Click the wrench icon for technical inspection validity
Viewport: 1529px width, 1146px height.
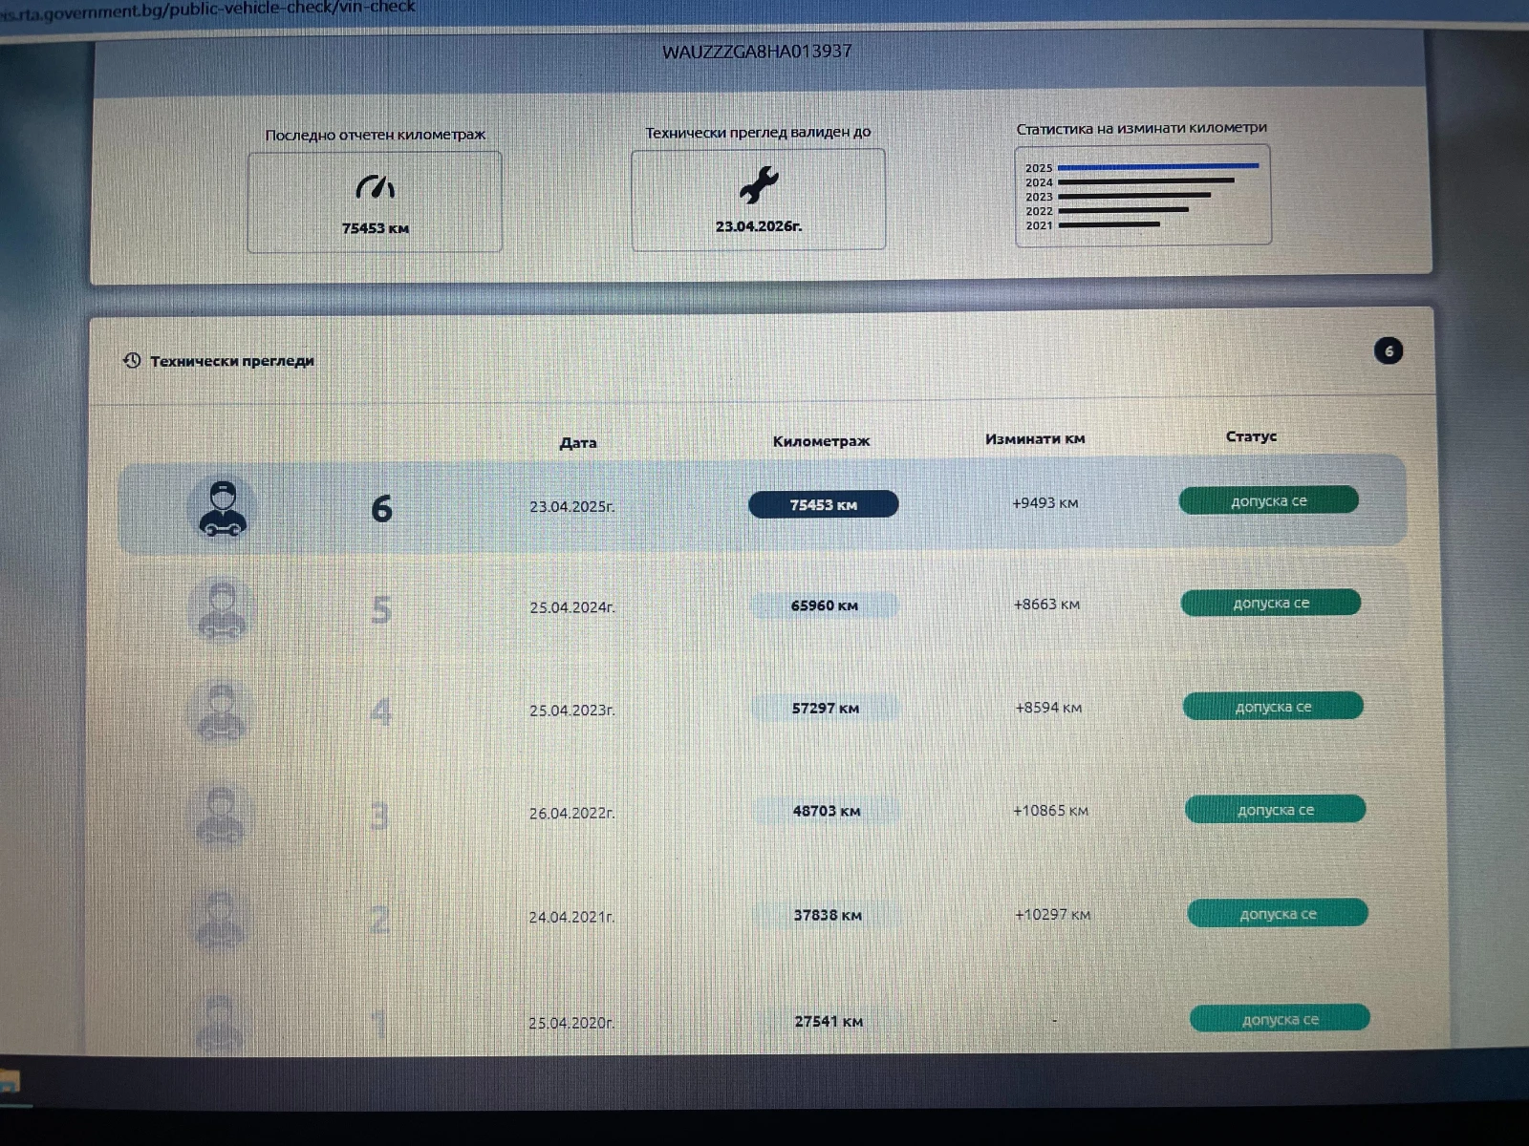tap(759, 184)
